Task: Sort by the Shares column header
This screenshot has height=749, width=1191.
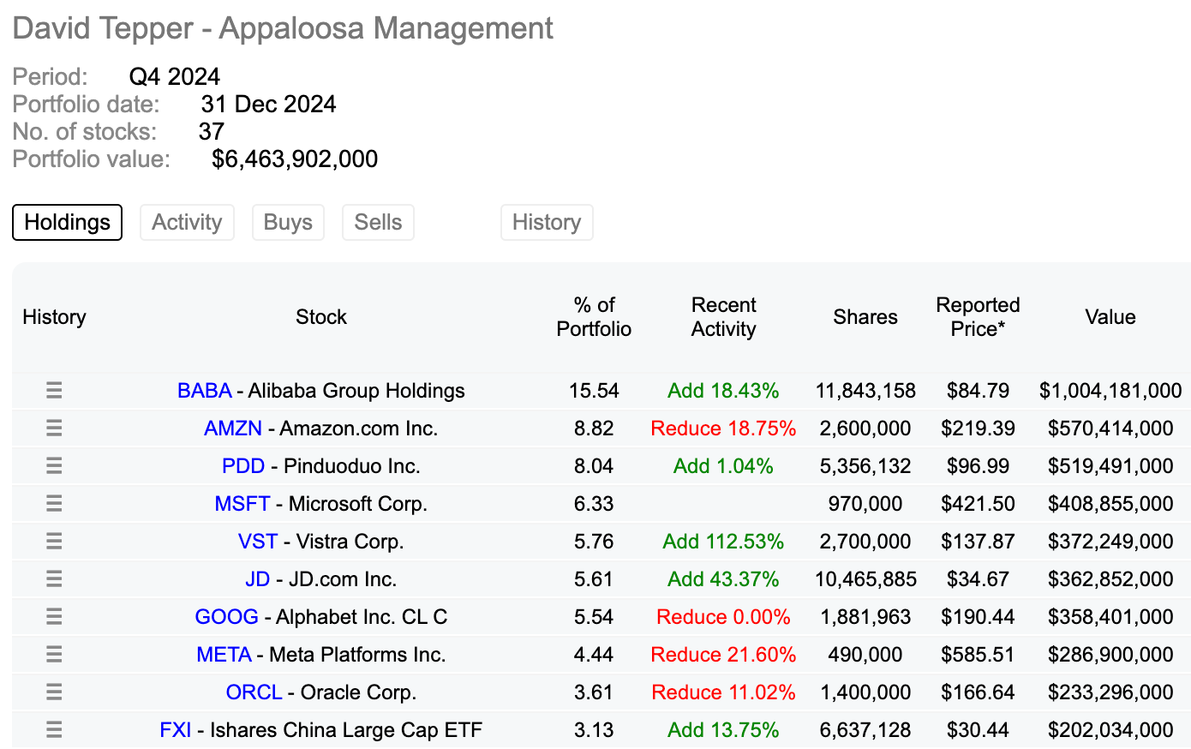Action: [x=865, y=317]
